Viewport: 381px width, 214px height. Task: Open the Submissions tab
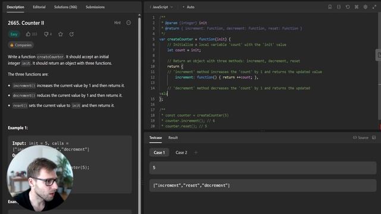pos(95,7)
